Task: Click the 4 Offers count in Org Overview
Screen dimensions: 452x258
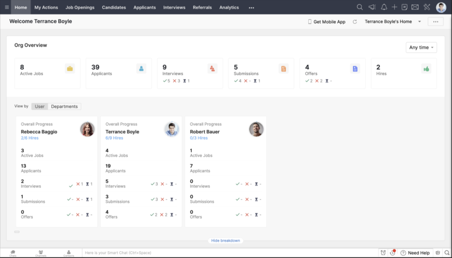Action: [307, 67]
